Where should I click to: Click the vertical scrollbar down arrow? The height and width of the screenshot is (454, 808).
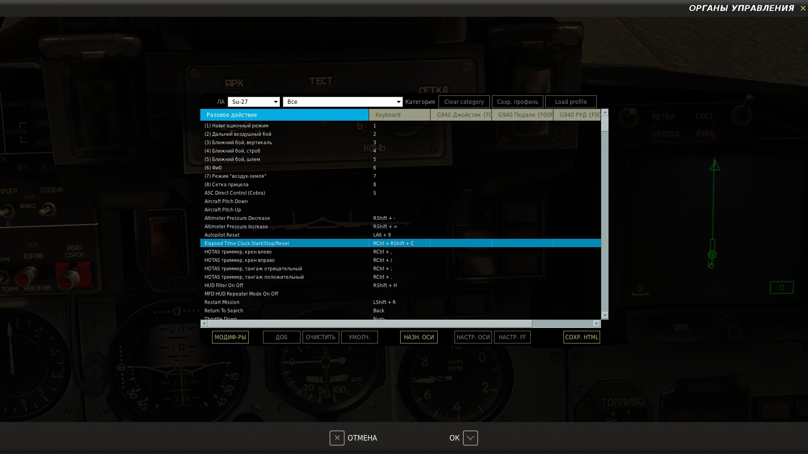(605, 315)
